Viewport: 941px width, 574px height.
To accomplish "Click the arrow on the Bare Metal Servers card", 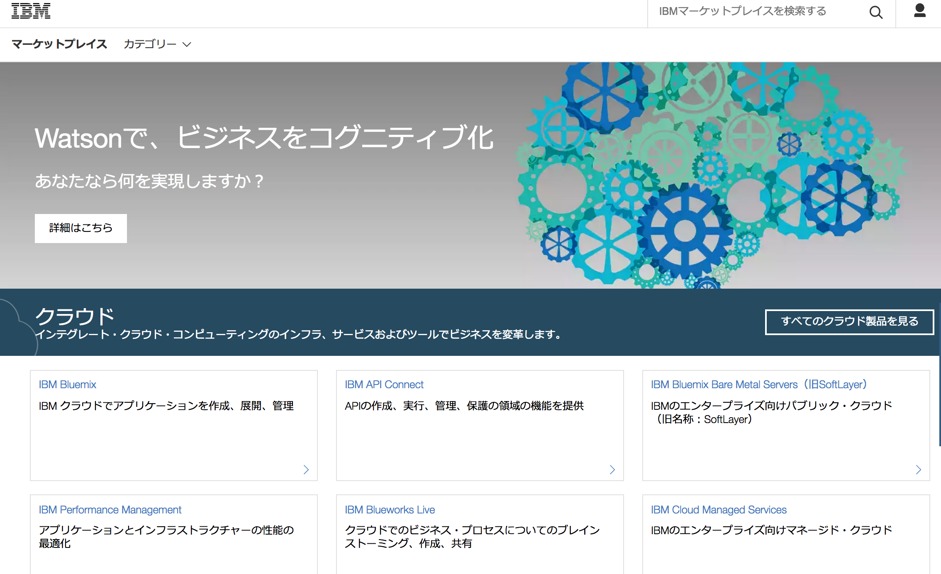I will coord(918,470).
